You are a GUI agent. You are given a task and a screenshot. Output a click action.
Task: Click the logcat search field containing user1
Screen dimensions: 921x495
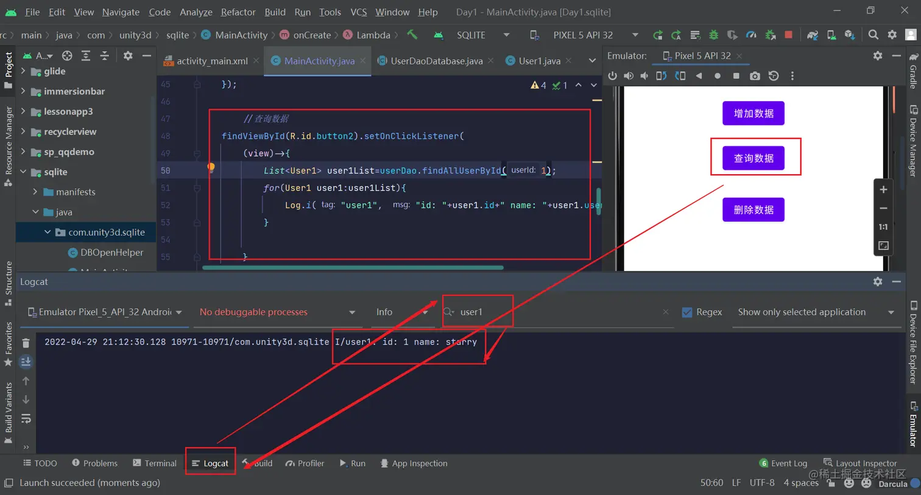tap(557, 312)
